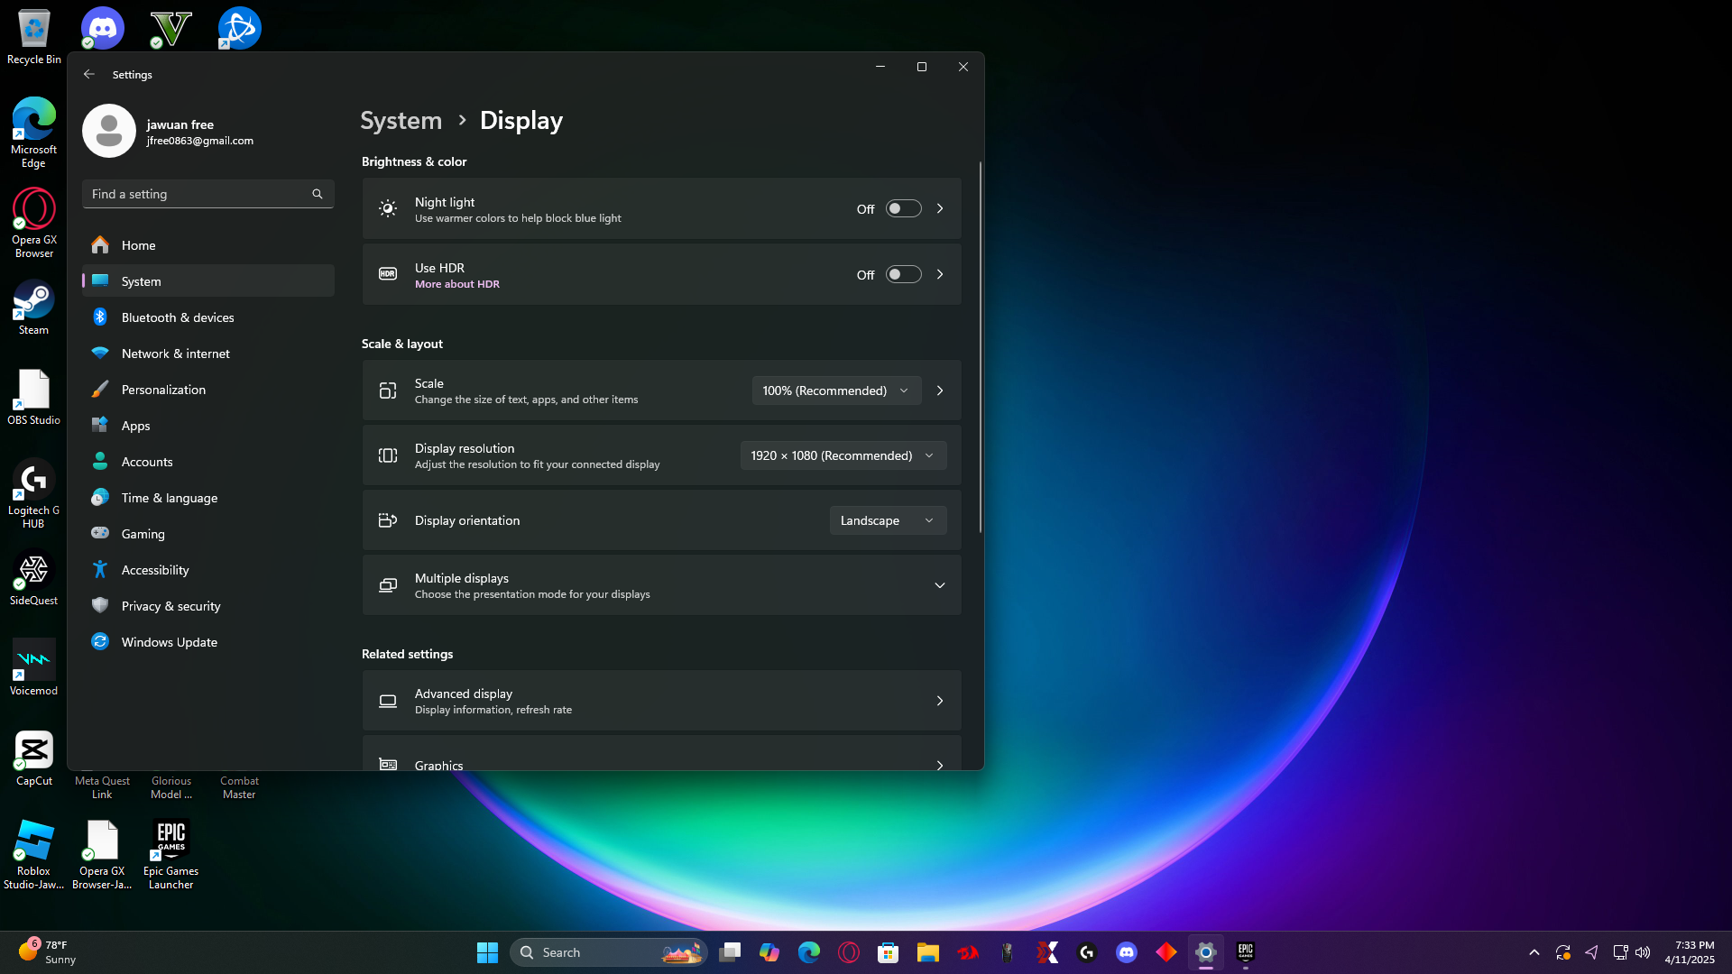This screenshot has width=1732, height=974.
Task: Click the More about HDR link
Action: [456, 284]
